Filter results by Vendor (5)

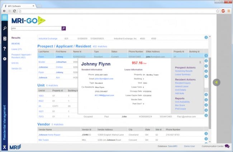[x=17, y=68]
